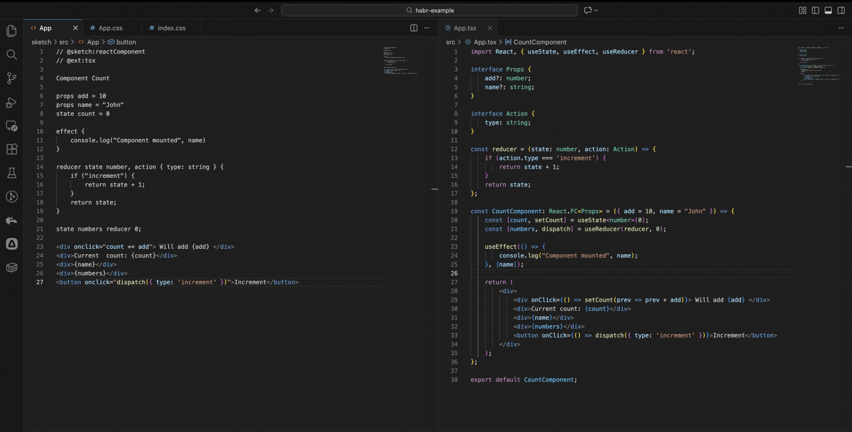Open the Extensions view

pos(11,149)
